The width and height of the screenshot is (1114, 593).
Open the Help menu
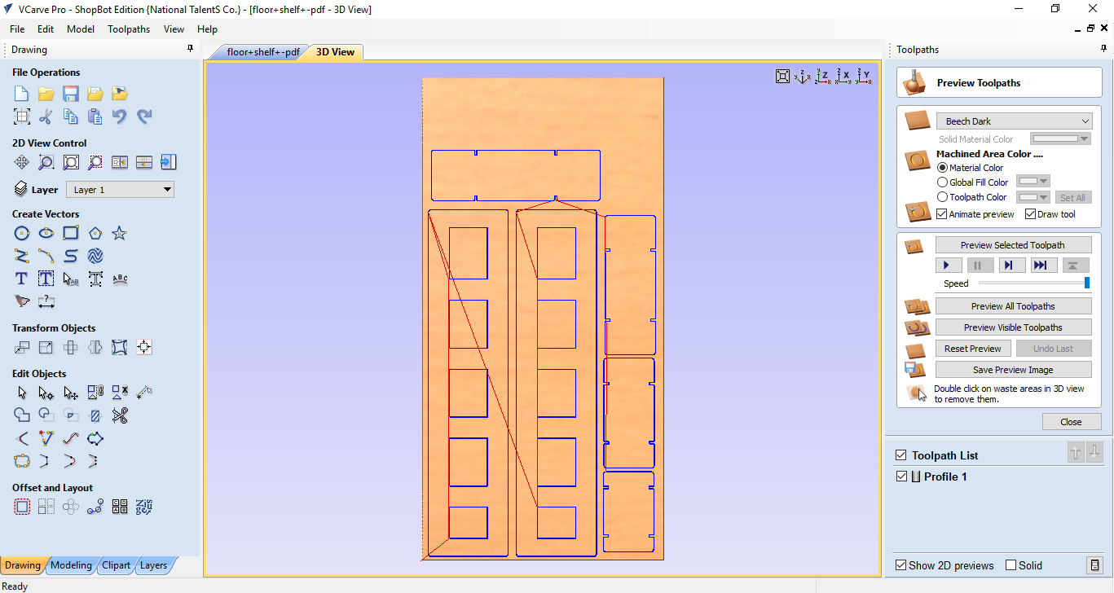tap(207, 29)
